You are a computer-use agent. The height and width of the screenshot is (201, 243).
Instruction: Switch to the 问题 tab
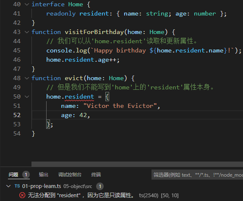13,175
